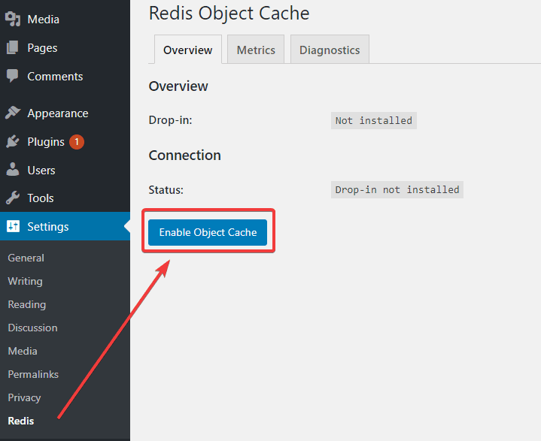Go to Writing settings
This screenshot has height=441, width=541.
pos(25,281)
